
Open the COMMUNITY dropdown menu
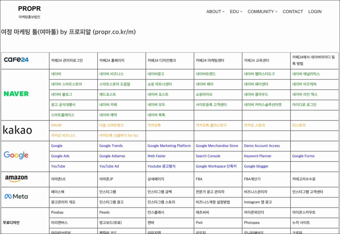tap(262, 12)
